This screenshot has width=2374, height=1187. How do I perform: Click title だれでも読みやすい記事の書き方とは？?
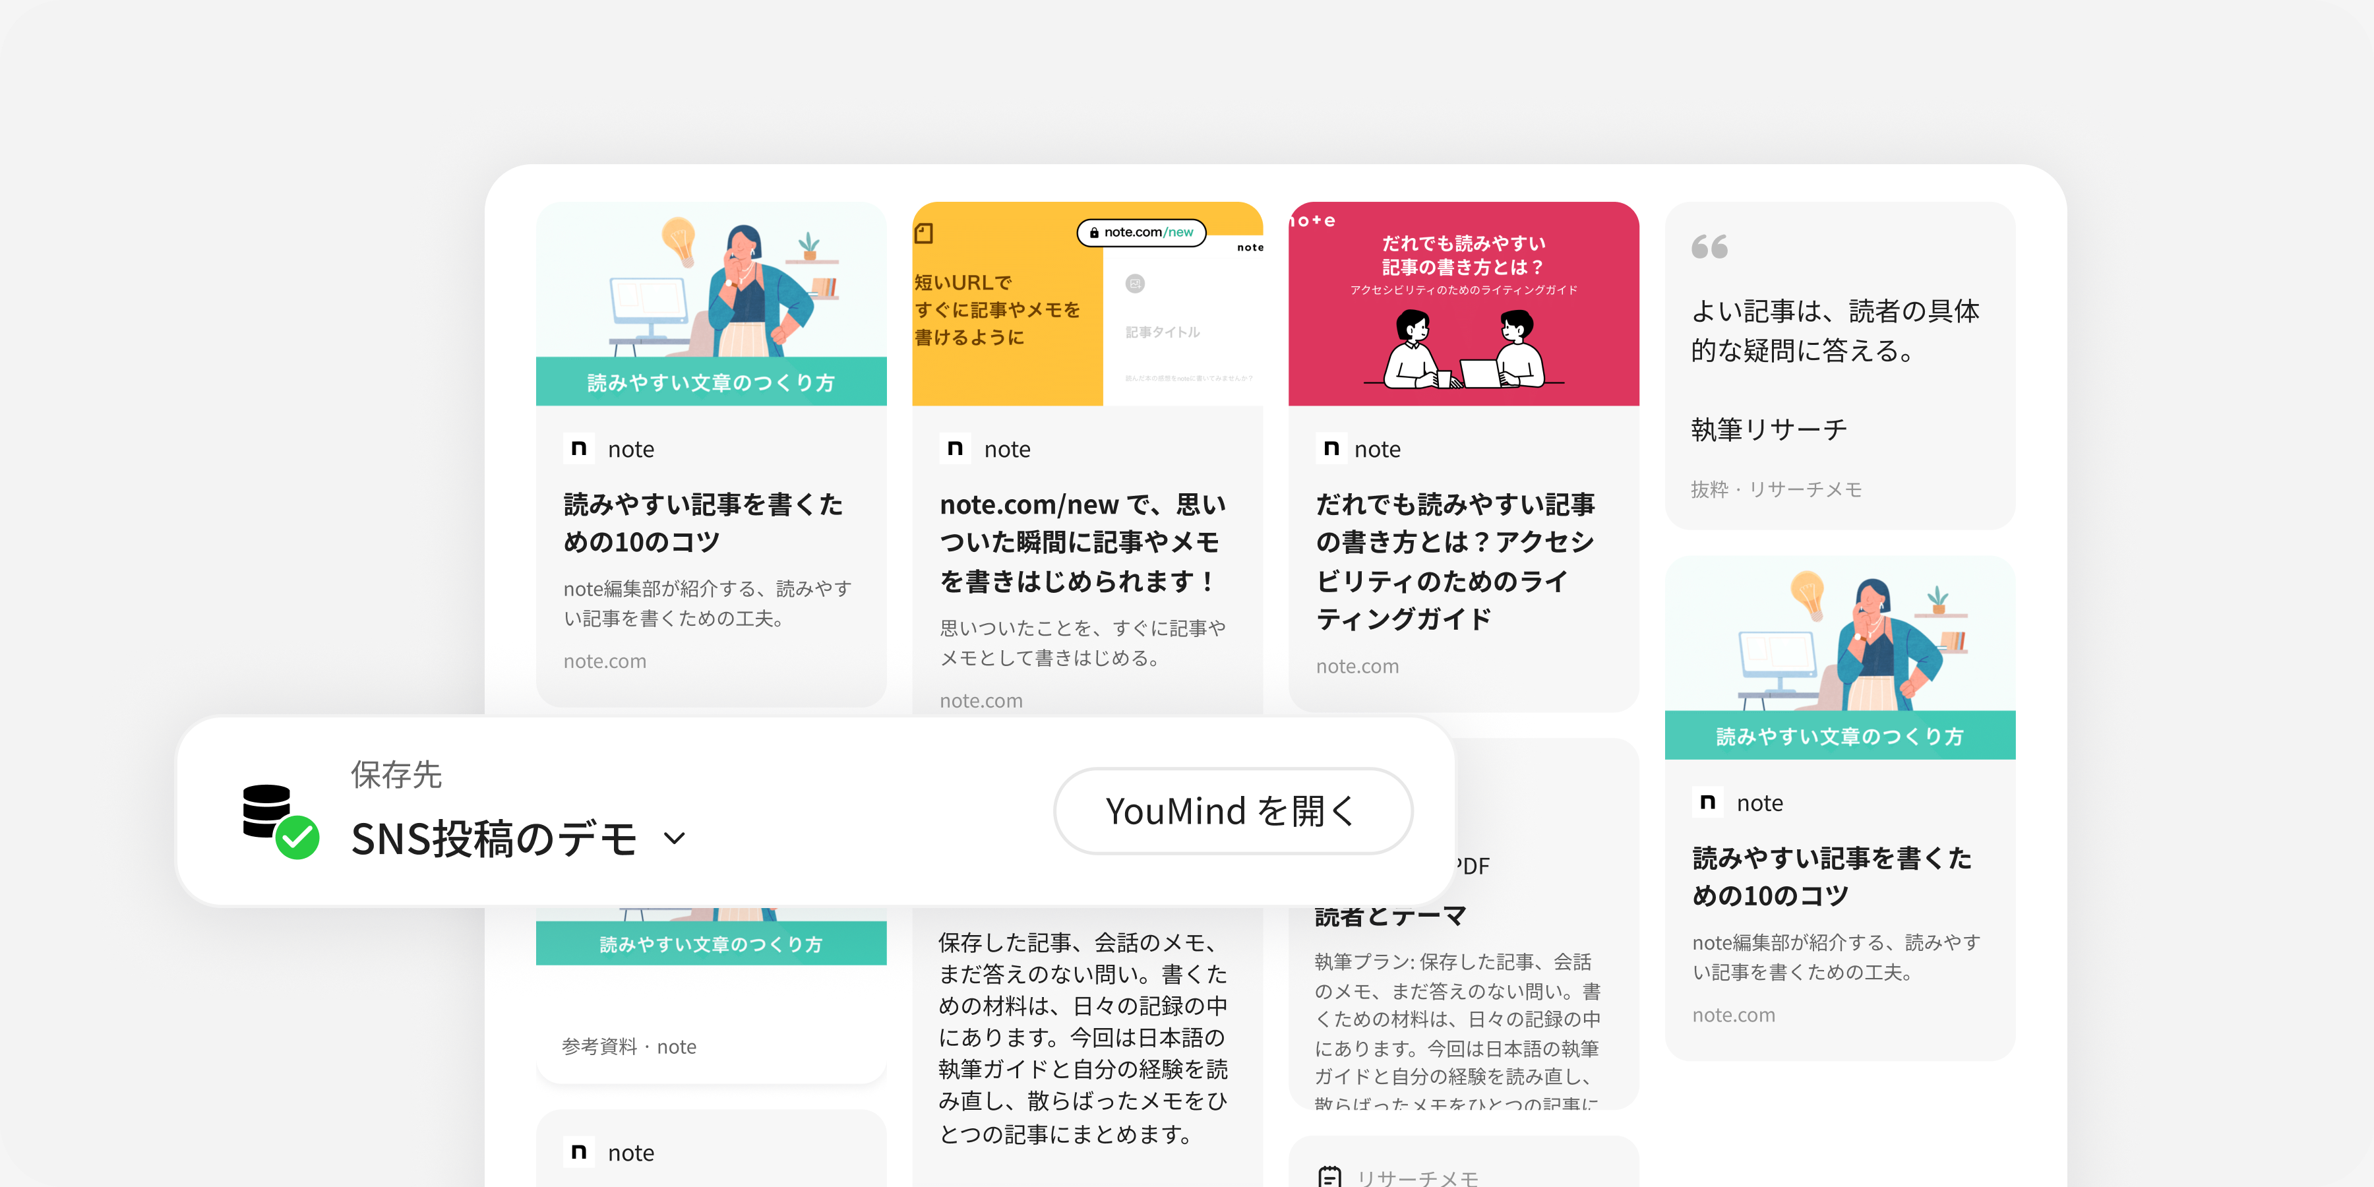[x=1456, y=561]
